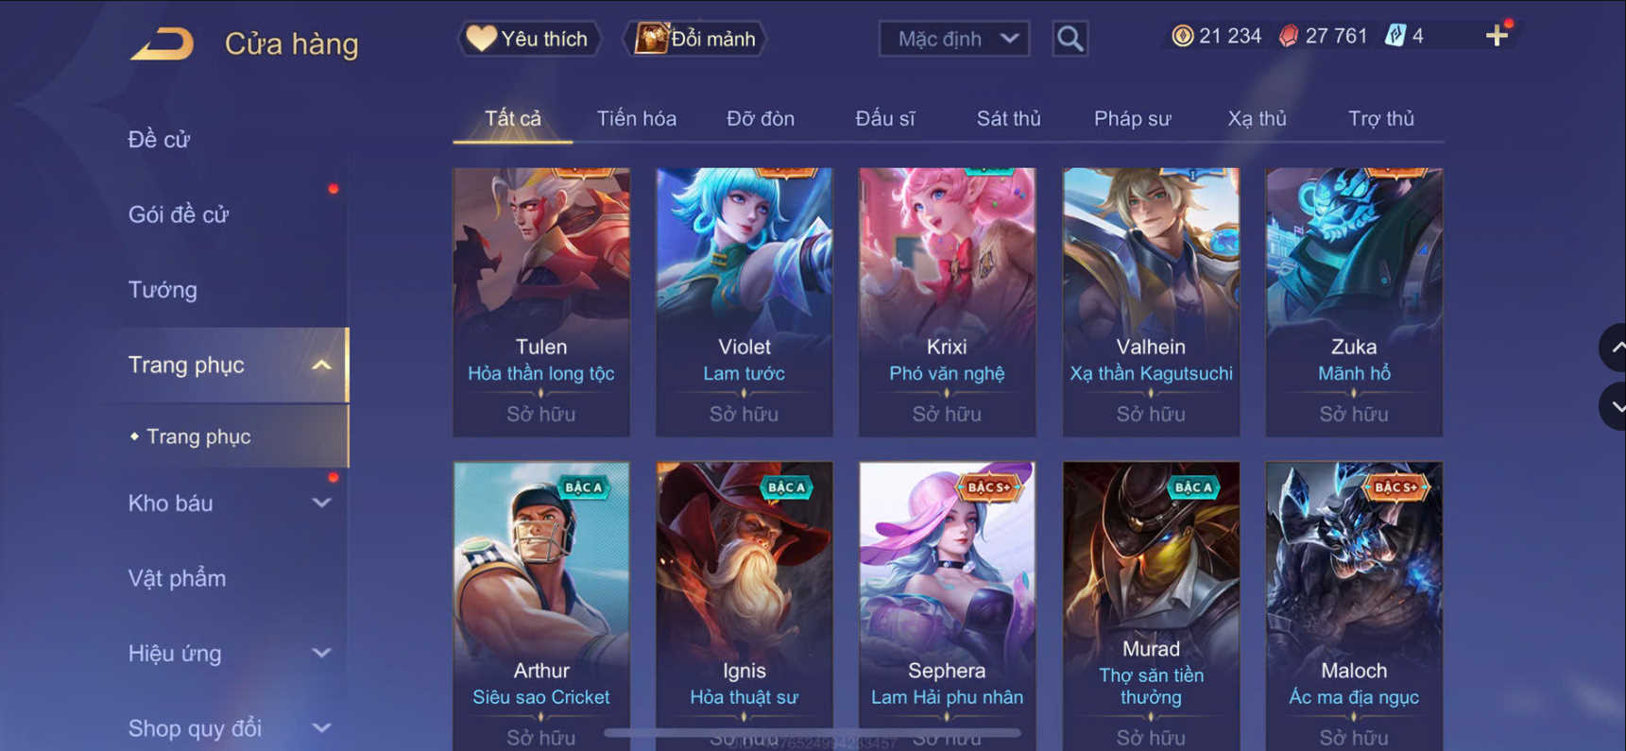Screen dimensions: 1626x751
Task: Click the back arrow icon
Action: pyautogui.click(x=162, y=43)
